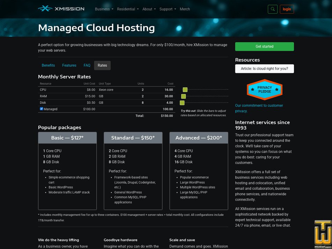Open the FAQ tab
Viewport: 332px width, 249px height.
click(87, 65)
